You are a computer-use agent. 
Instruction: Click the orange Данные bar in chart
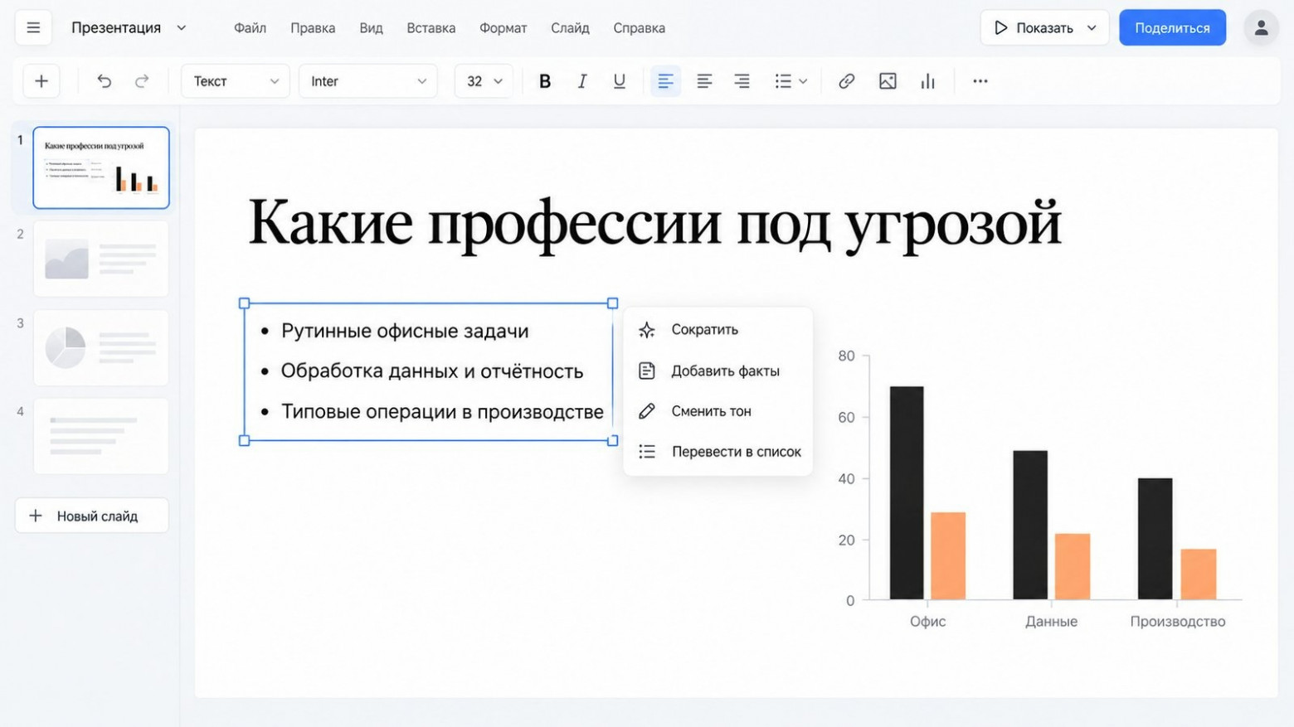(x=1073, y=566)
